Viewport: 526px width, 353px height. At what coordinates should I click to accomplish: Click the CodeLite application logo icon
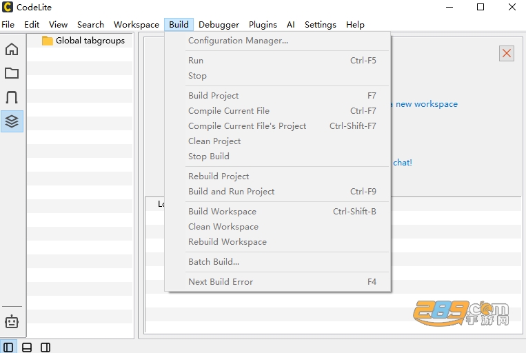(8, 7)
